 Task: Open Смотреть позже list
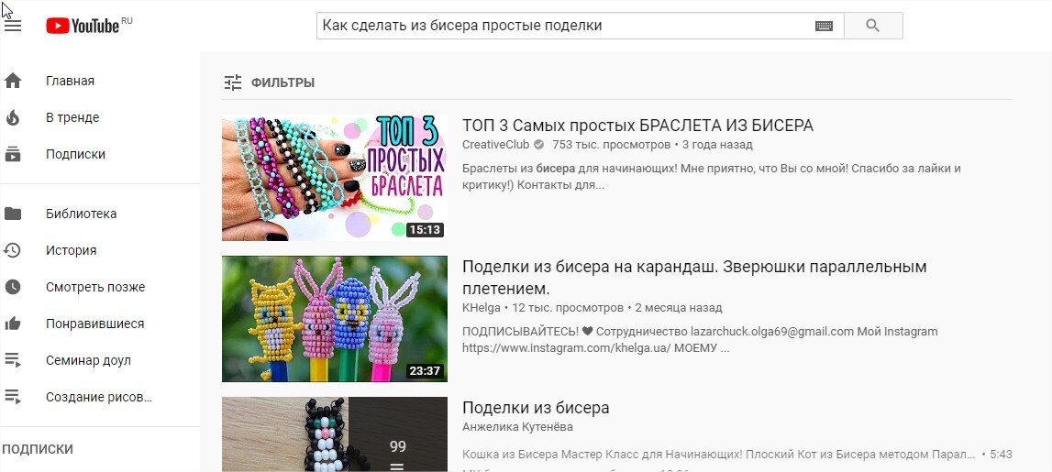[x=95, y=287]
